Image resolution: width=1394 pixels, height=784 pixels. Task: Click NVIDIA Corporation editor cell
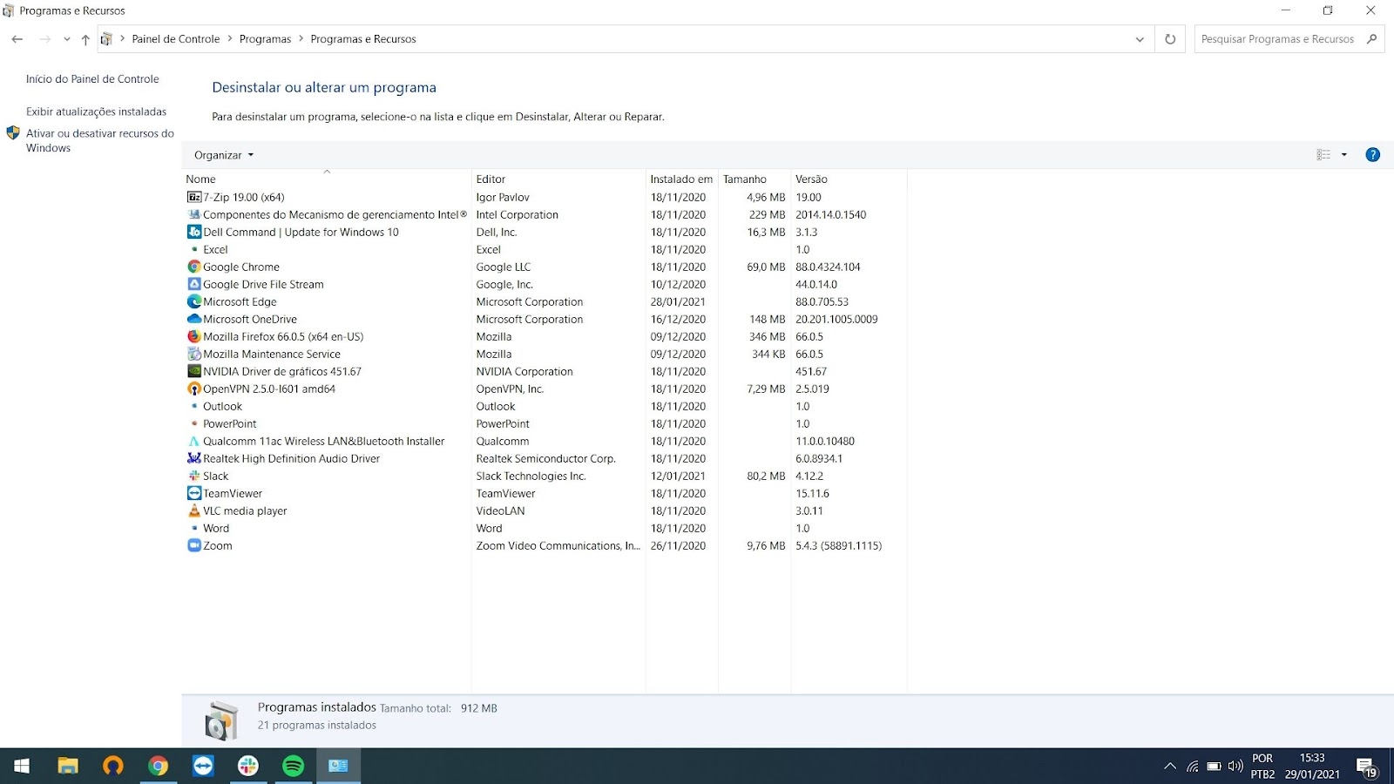(524, 371)
